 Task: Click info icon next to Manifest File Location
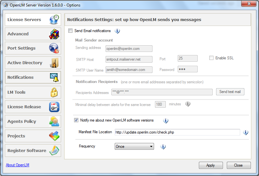[246, 132]
